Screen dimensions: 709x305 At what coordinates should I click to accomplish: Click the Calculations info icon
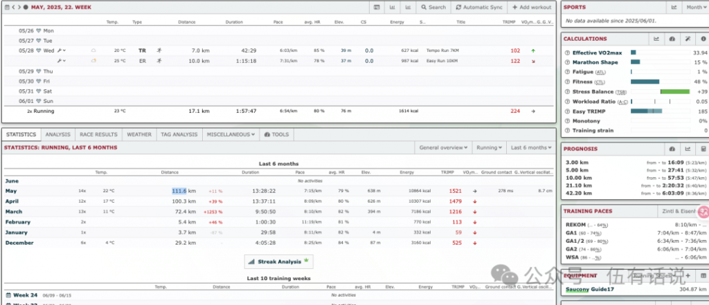703,39
